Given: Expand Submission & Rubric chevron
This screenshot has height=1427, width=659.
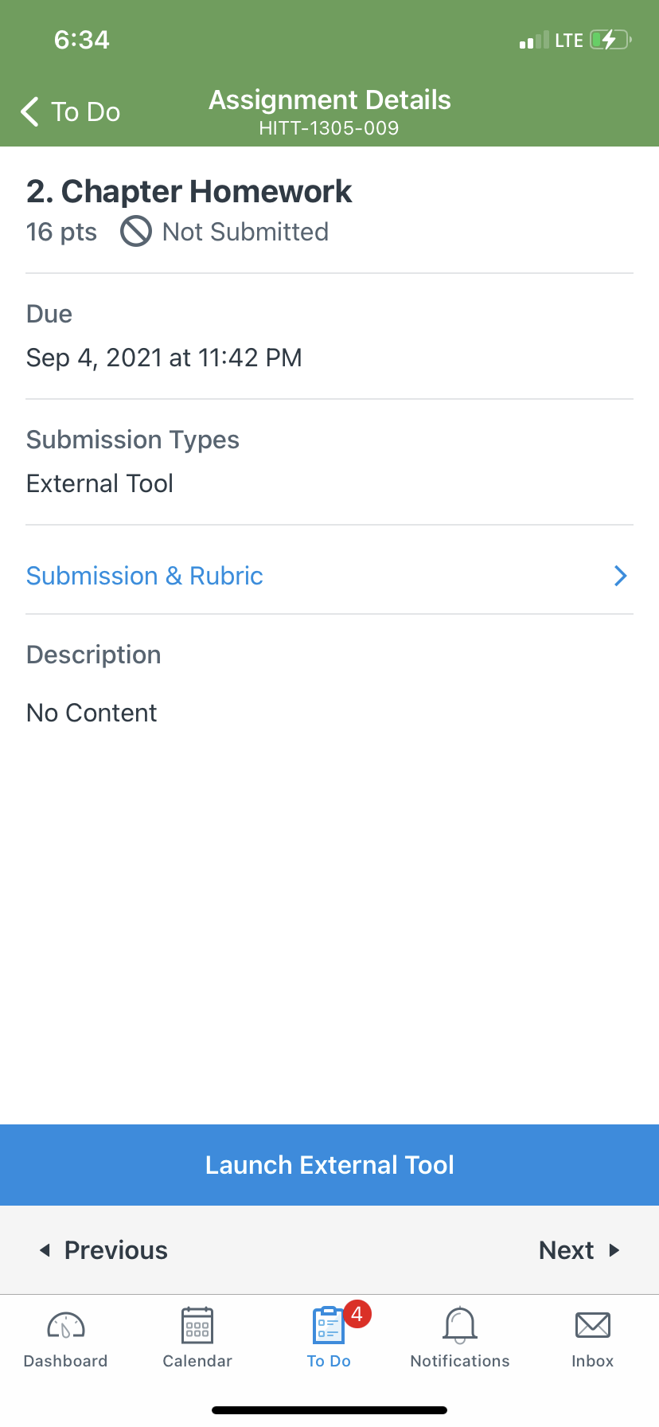Looking at the screenshot, I should (x=621, y=576).
